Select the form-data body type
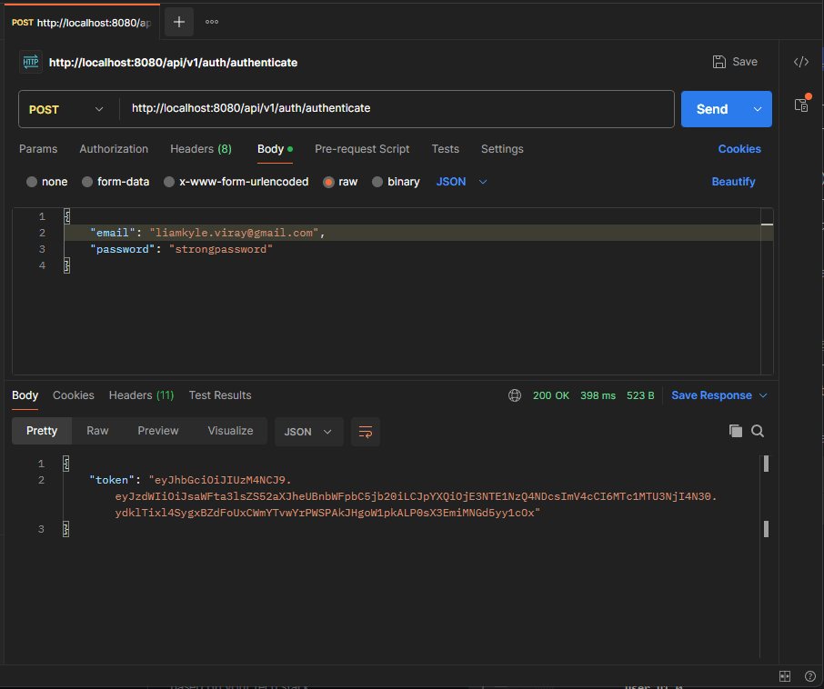 (x=116, y=182)
